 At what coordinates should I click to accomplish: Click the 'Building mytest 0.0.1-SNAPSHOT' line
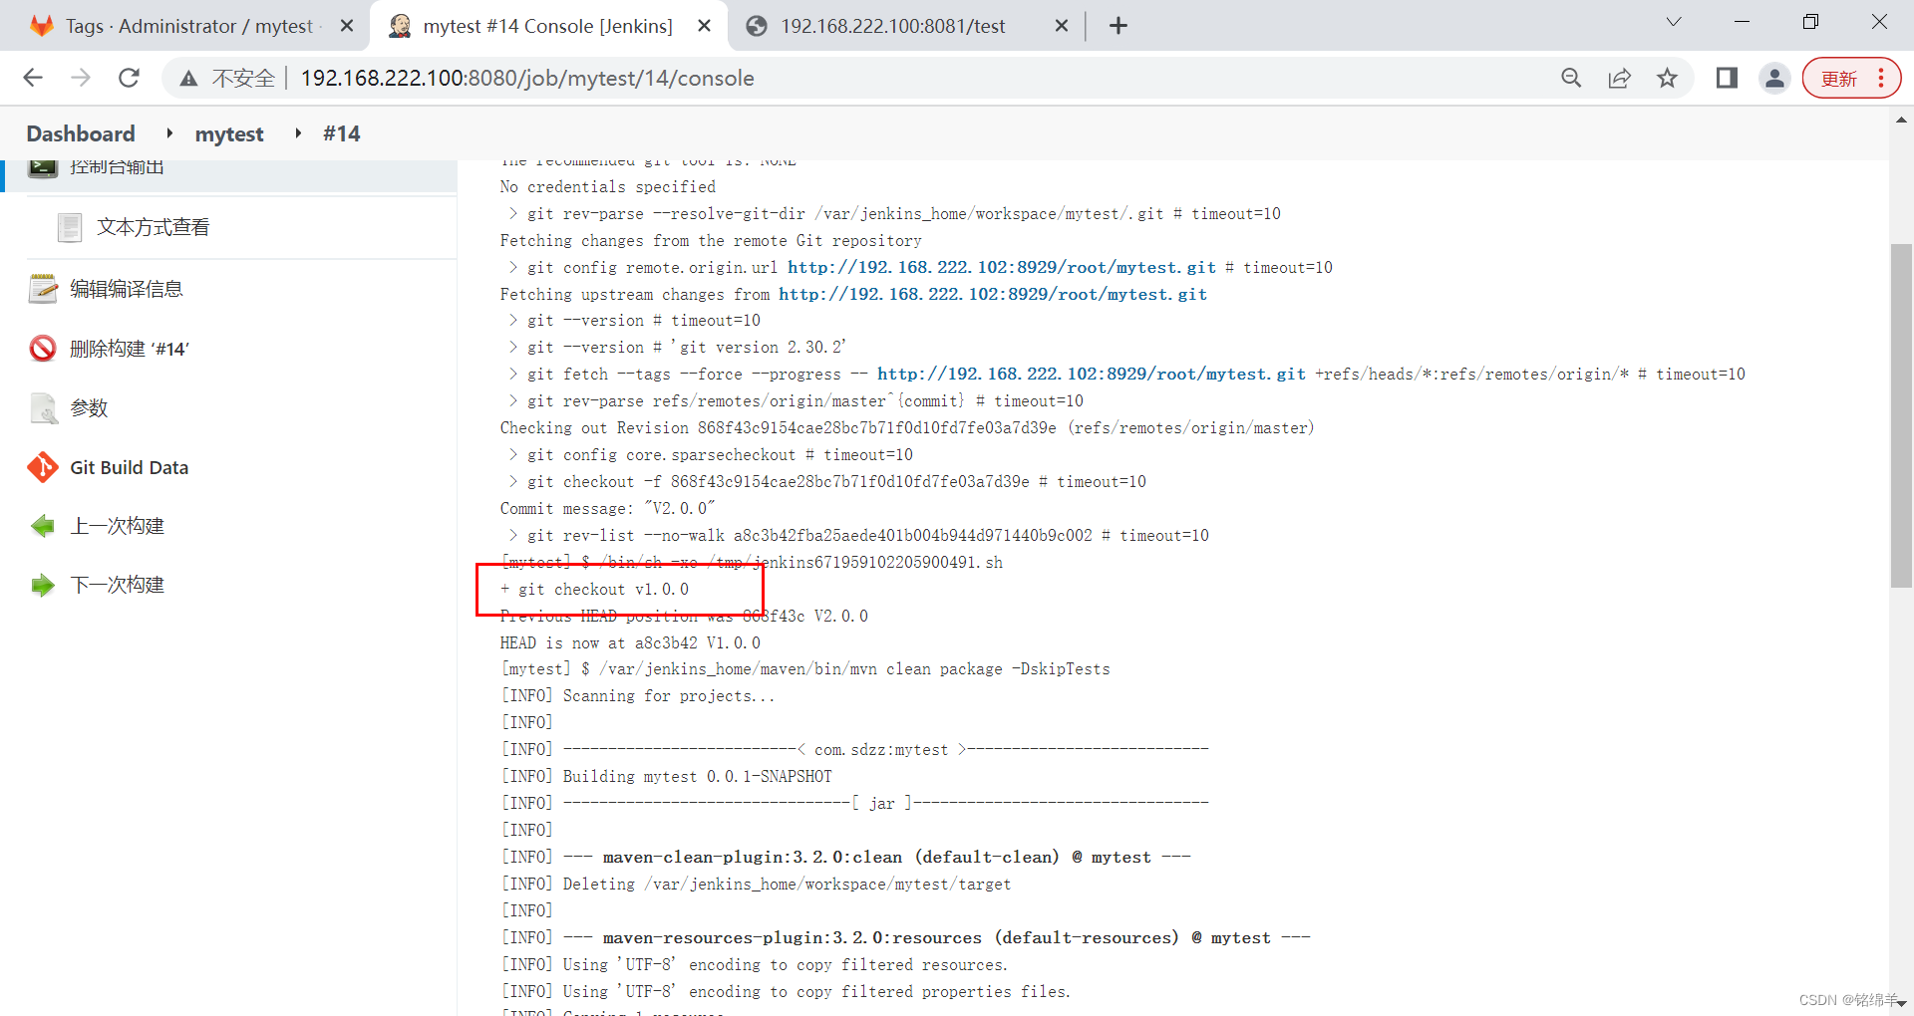pos(666,776)
